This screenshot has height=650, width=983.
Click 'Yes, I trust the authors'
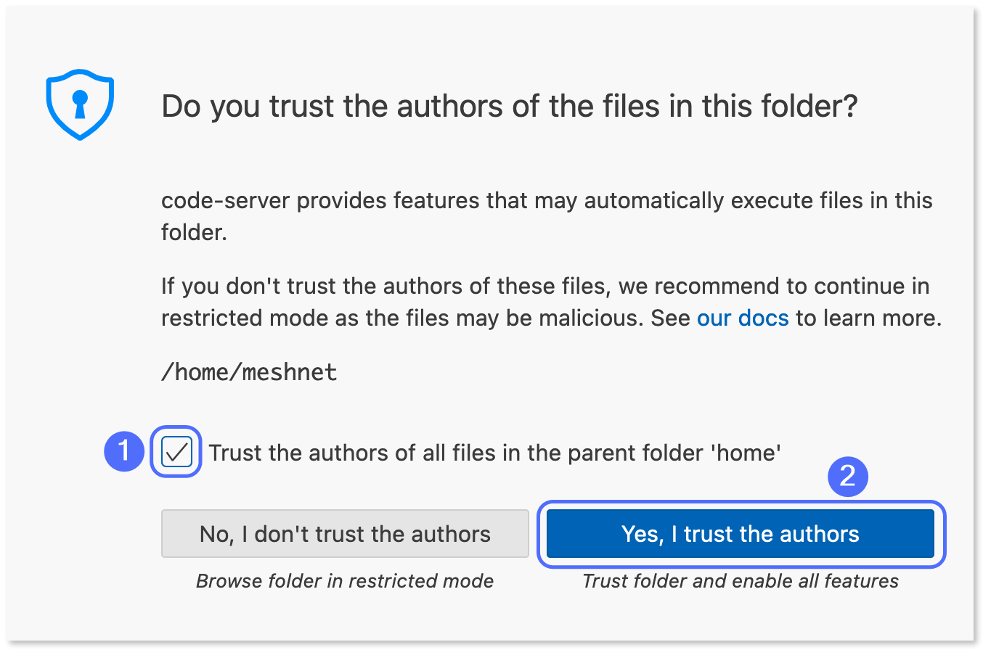click(x=741, y=534)
